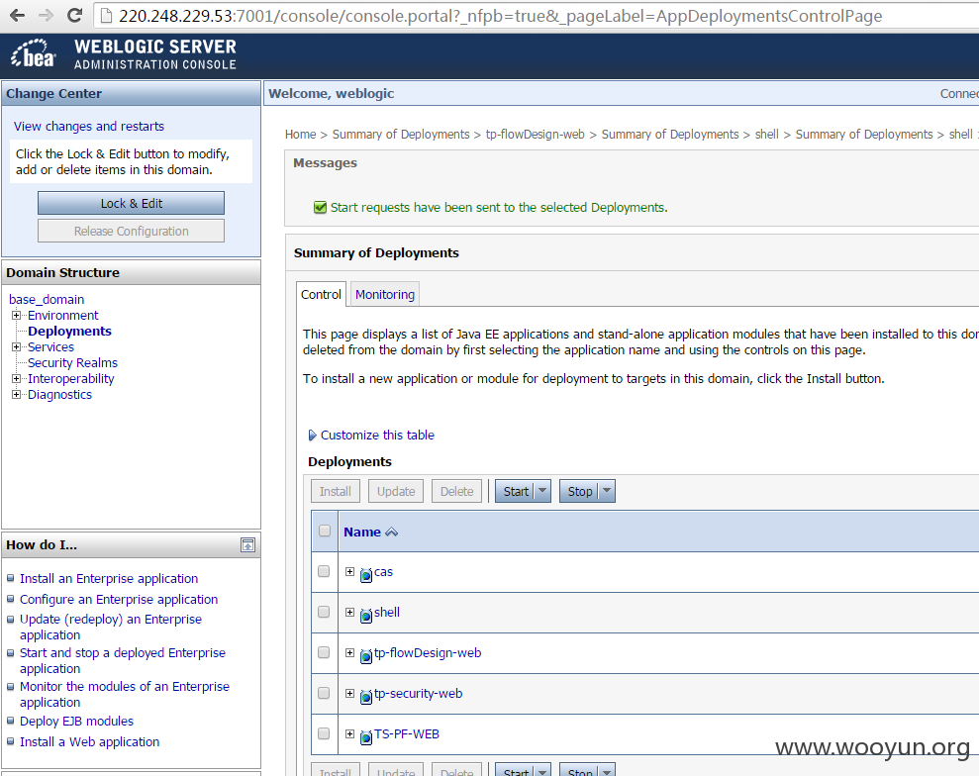Click the page icon in address bar
This screenshot has width=979, height=776.
106,16
